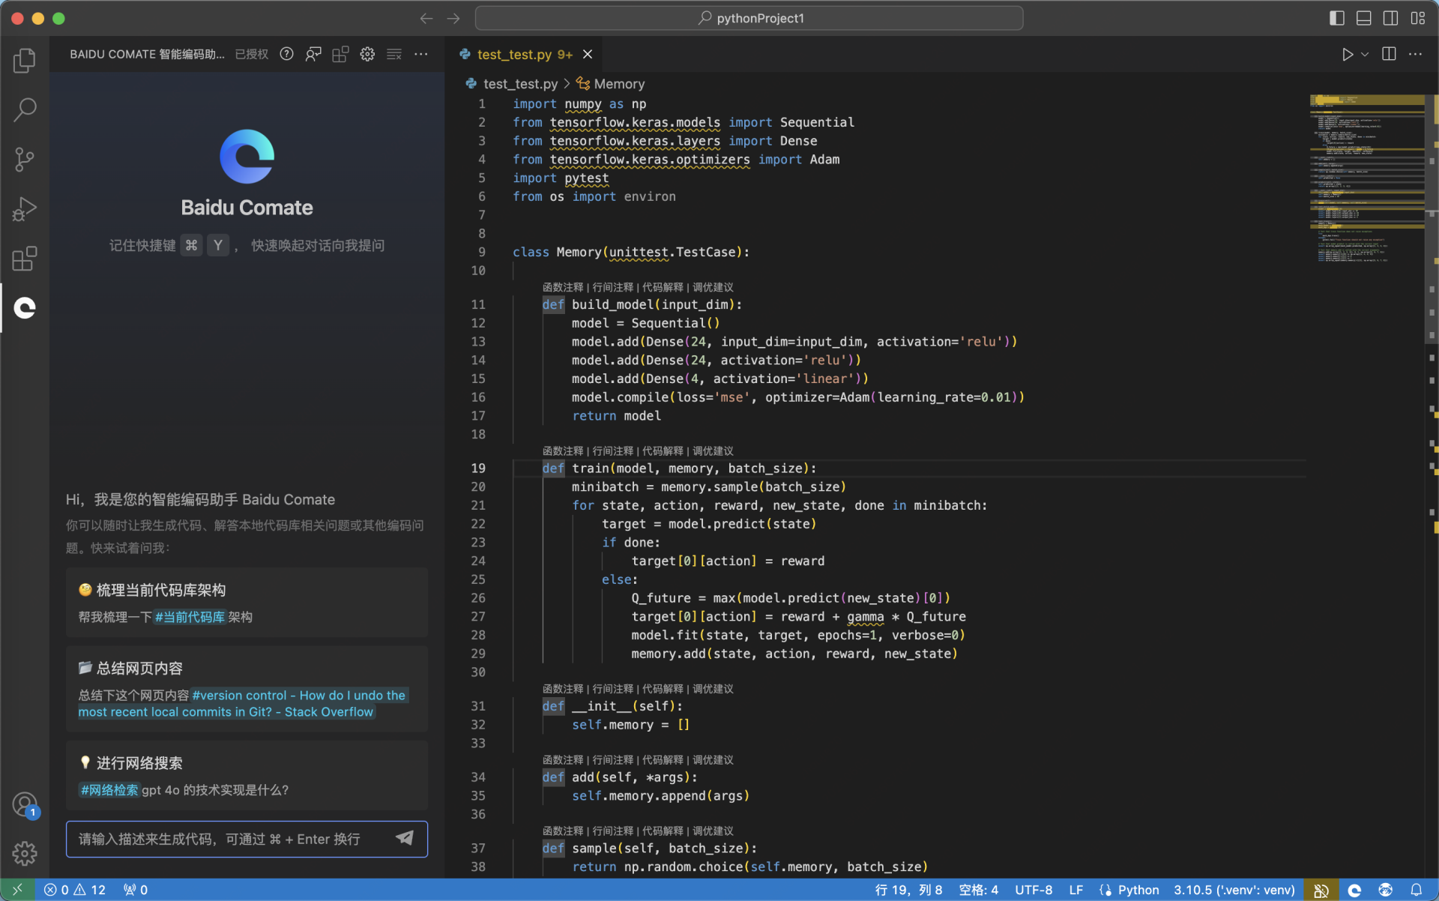Image resolution: width=1439 pixels, height=901 pixels.
Task: Click line number 19 in gutter
Action: (478, 468)
